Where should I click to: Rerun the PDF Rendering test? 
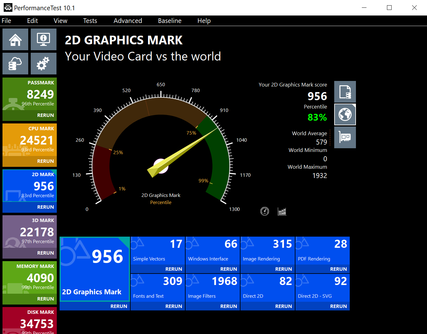[338, 269]
